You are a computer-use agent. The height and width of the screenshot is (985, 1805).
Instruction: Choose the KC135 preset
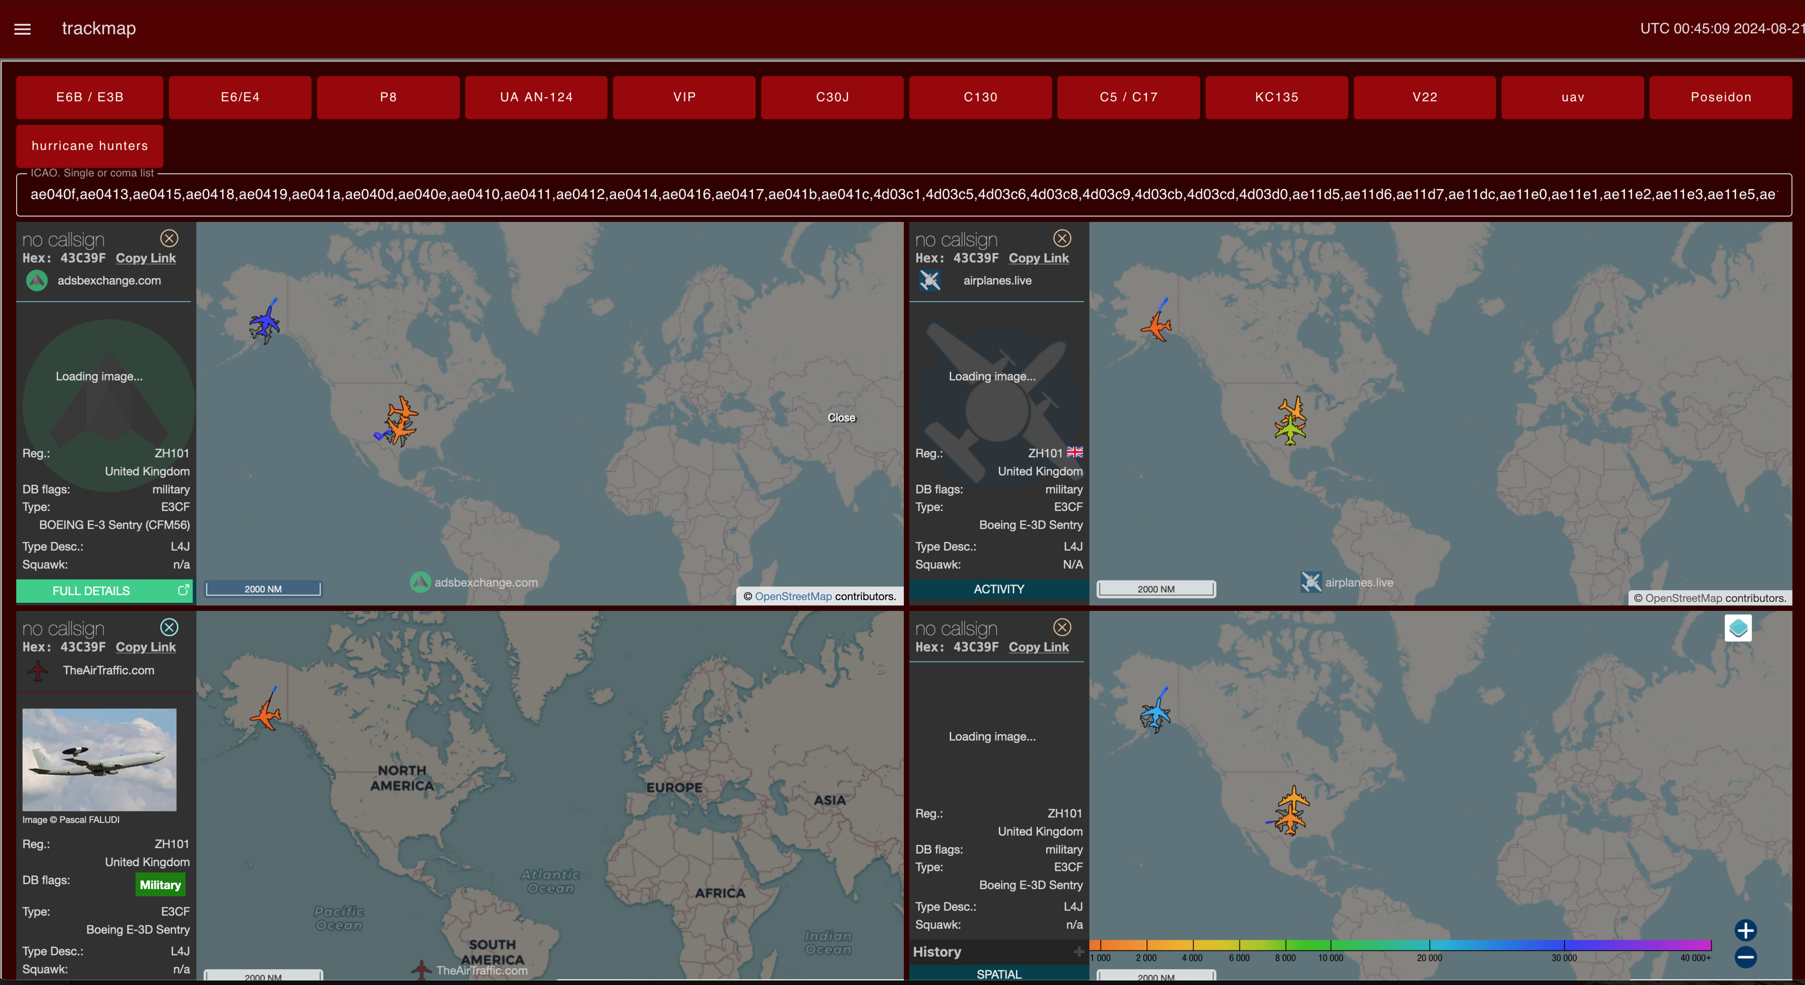coord(1277,97)
